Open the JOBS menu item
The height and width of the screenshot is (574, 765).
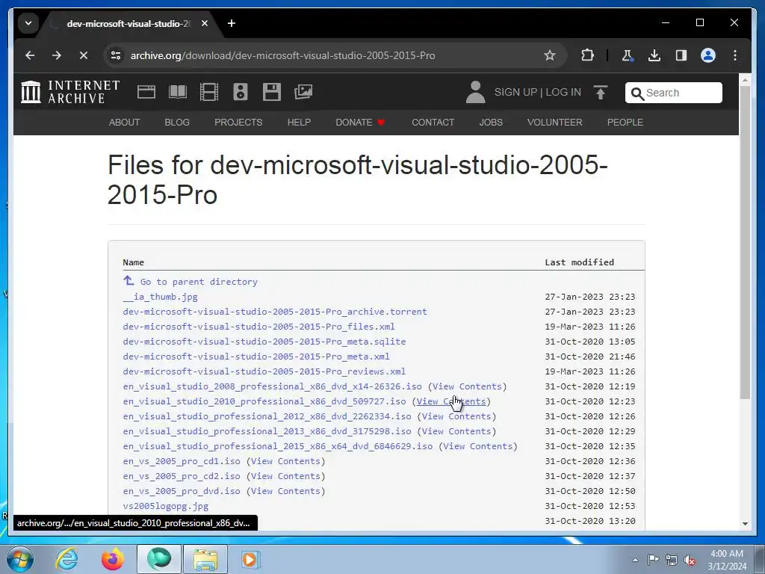[490, 122]
